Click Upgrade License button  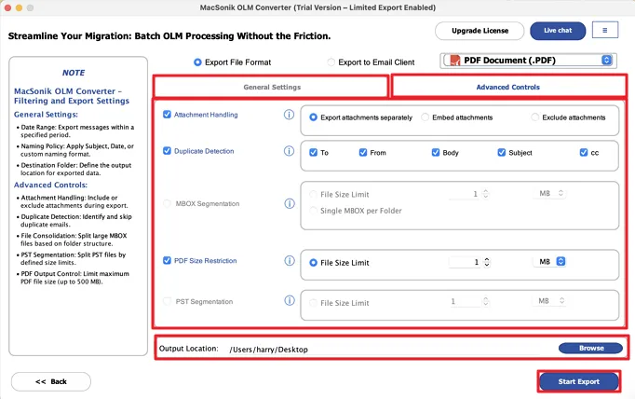[x=480, y=31]
